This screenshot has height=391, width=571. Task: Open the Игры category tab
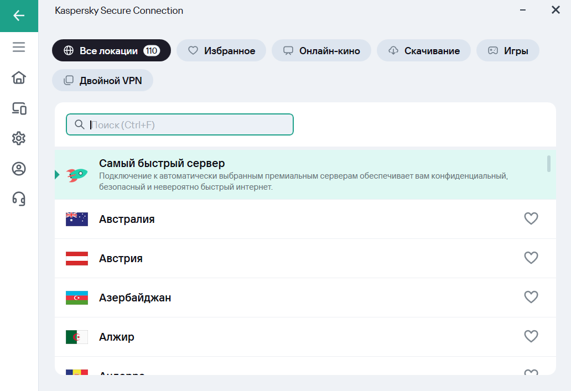point(507,51)
